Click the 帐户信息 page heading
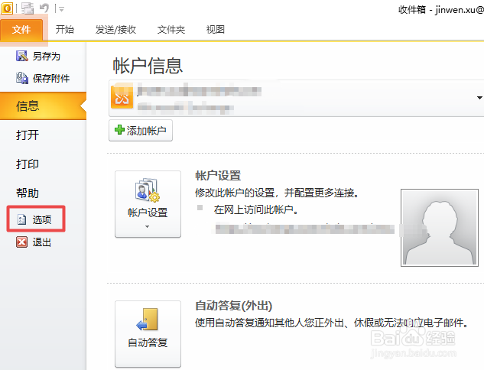Image resolution: width=484 pixels, height=370 pixels. [x=148, y=66]
